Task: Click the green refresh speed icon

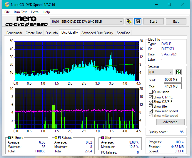Action: tap(178, 72)
